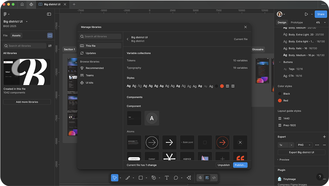The image size is (329, 186).
Task: Toggle Dev Mode code icon
Action: click(x=214, y=178)
